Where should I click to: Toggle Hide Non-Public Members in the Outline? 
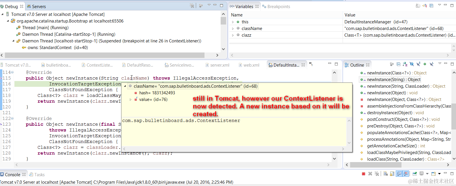[x=425, y=64]
